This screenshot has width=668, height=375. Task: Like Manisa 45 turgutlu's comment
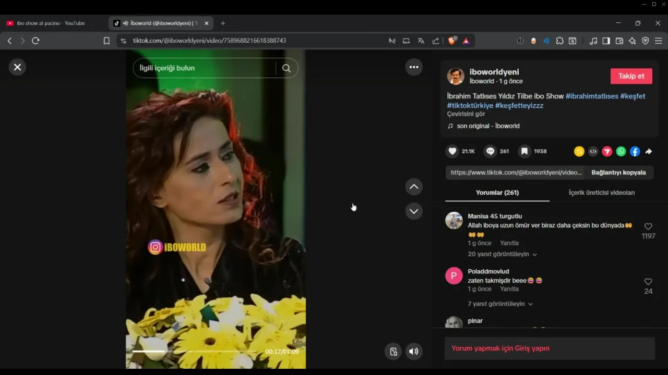coord(648,227)
